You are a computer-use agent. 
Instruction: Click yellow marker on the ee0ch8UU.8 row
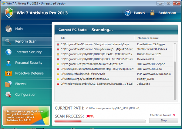(58, 79)
